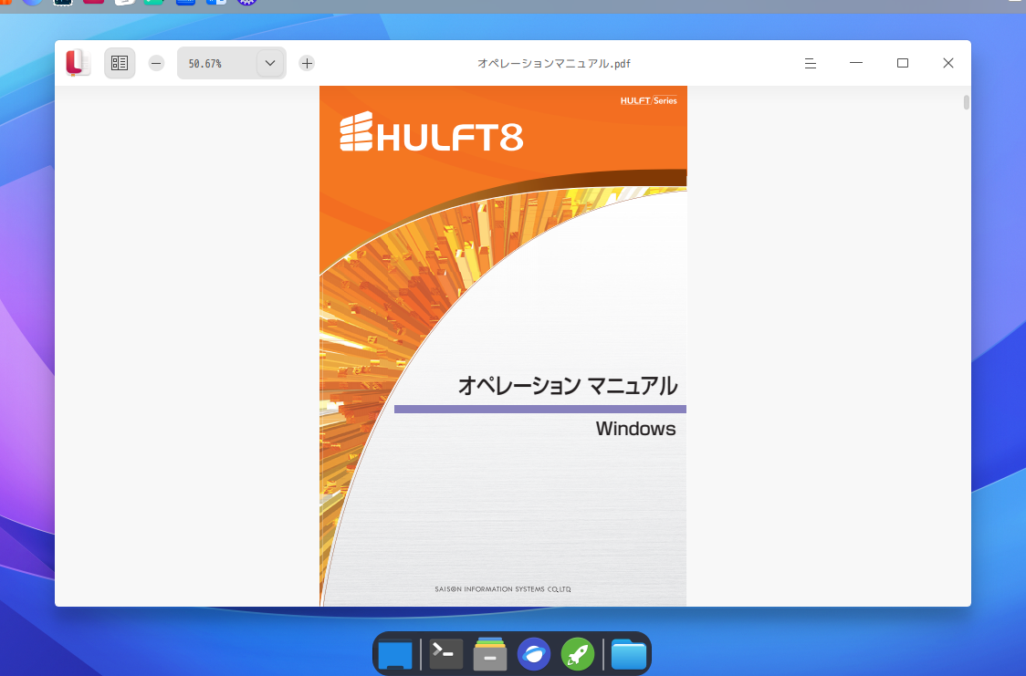The height and width of the screenshot is (676, 1026).
Task: Open the green rocket launcher in dock
Action: coord(578,654)
